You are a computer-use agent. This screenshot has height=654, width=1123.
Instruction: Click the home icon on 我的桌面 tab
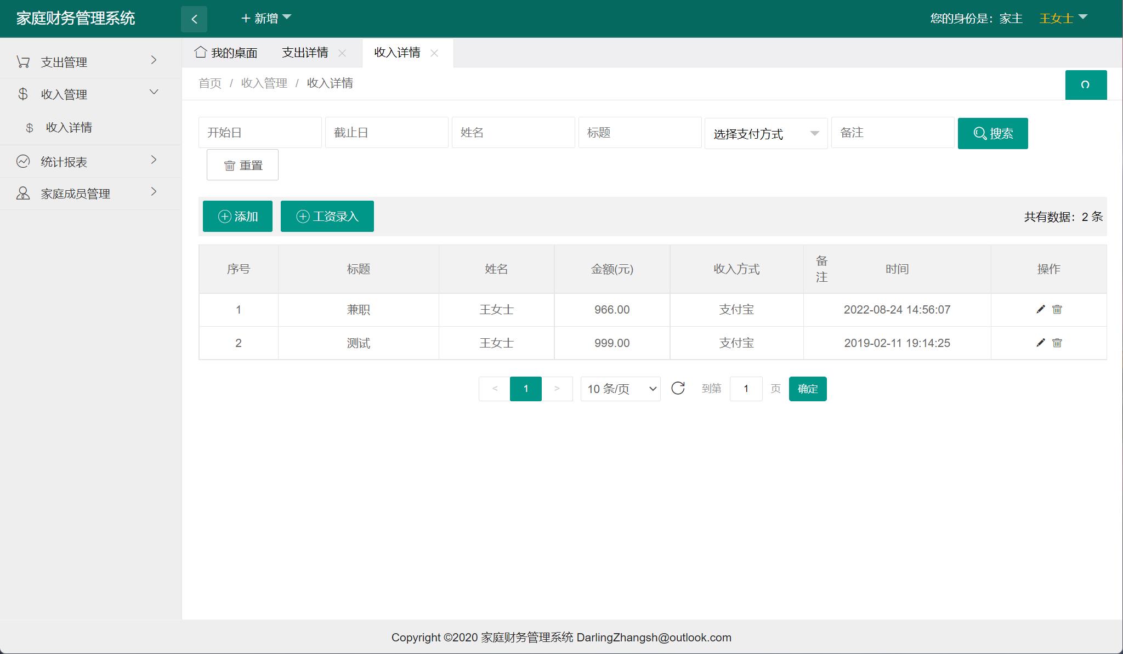200,52
